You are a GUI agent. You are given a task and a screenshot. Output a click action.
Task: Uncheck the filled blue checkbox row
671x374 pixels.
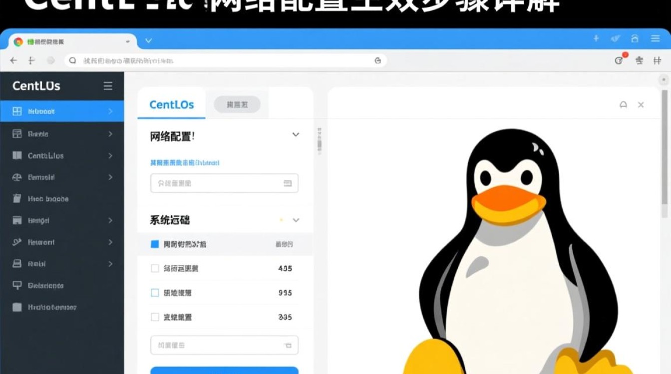pyautogui.click(x=155, y=244)
